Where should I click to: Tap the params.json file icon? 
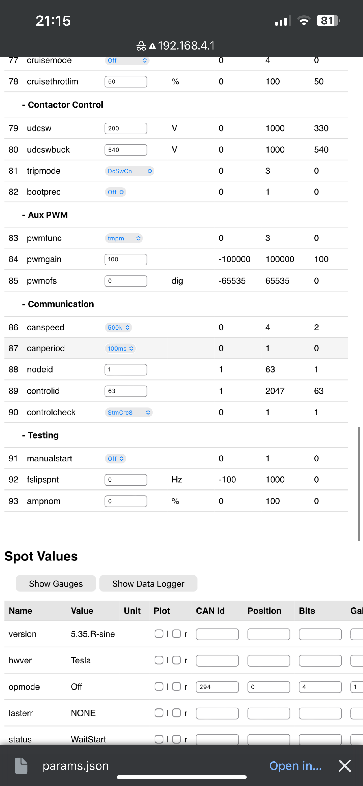click(21, 766)
